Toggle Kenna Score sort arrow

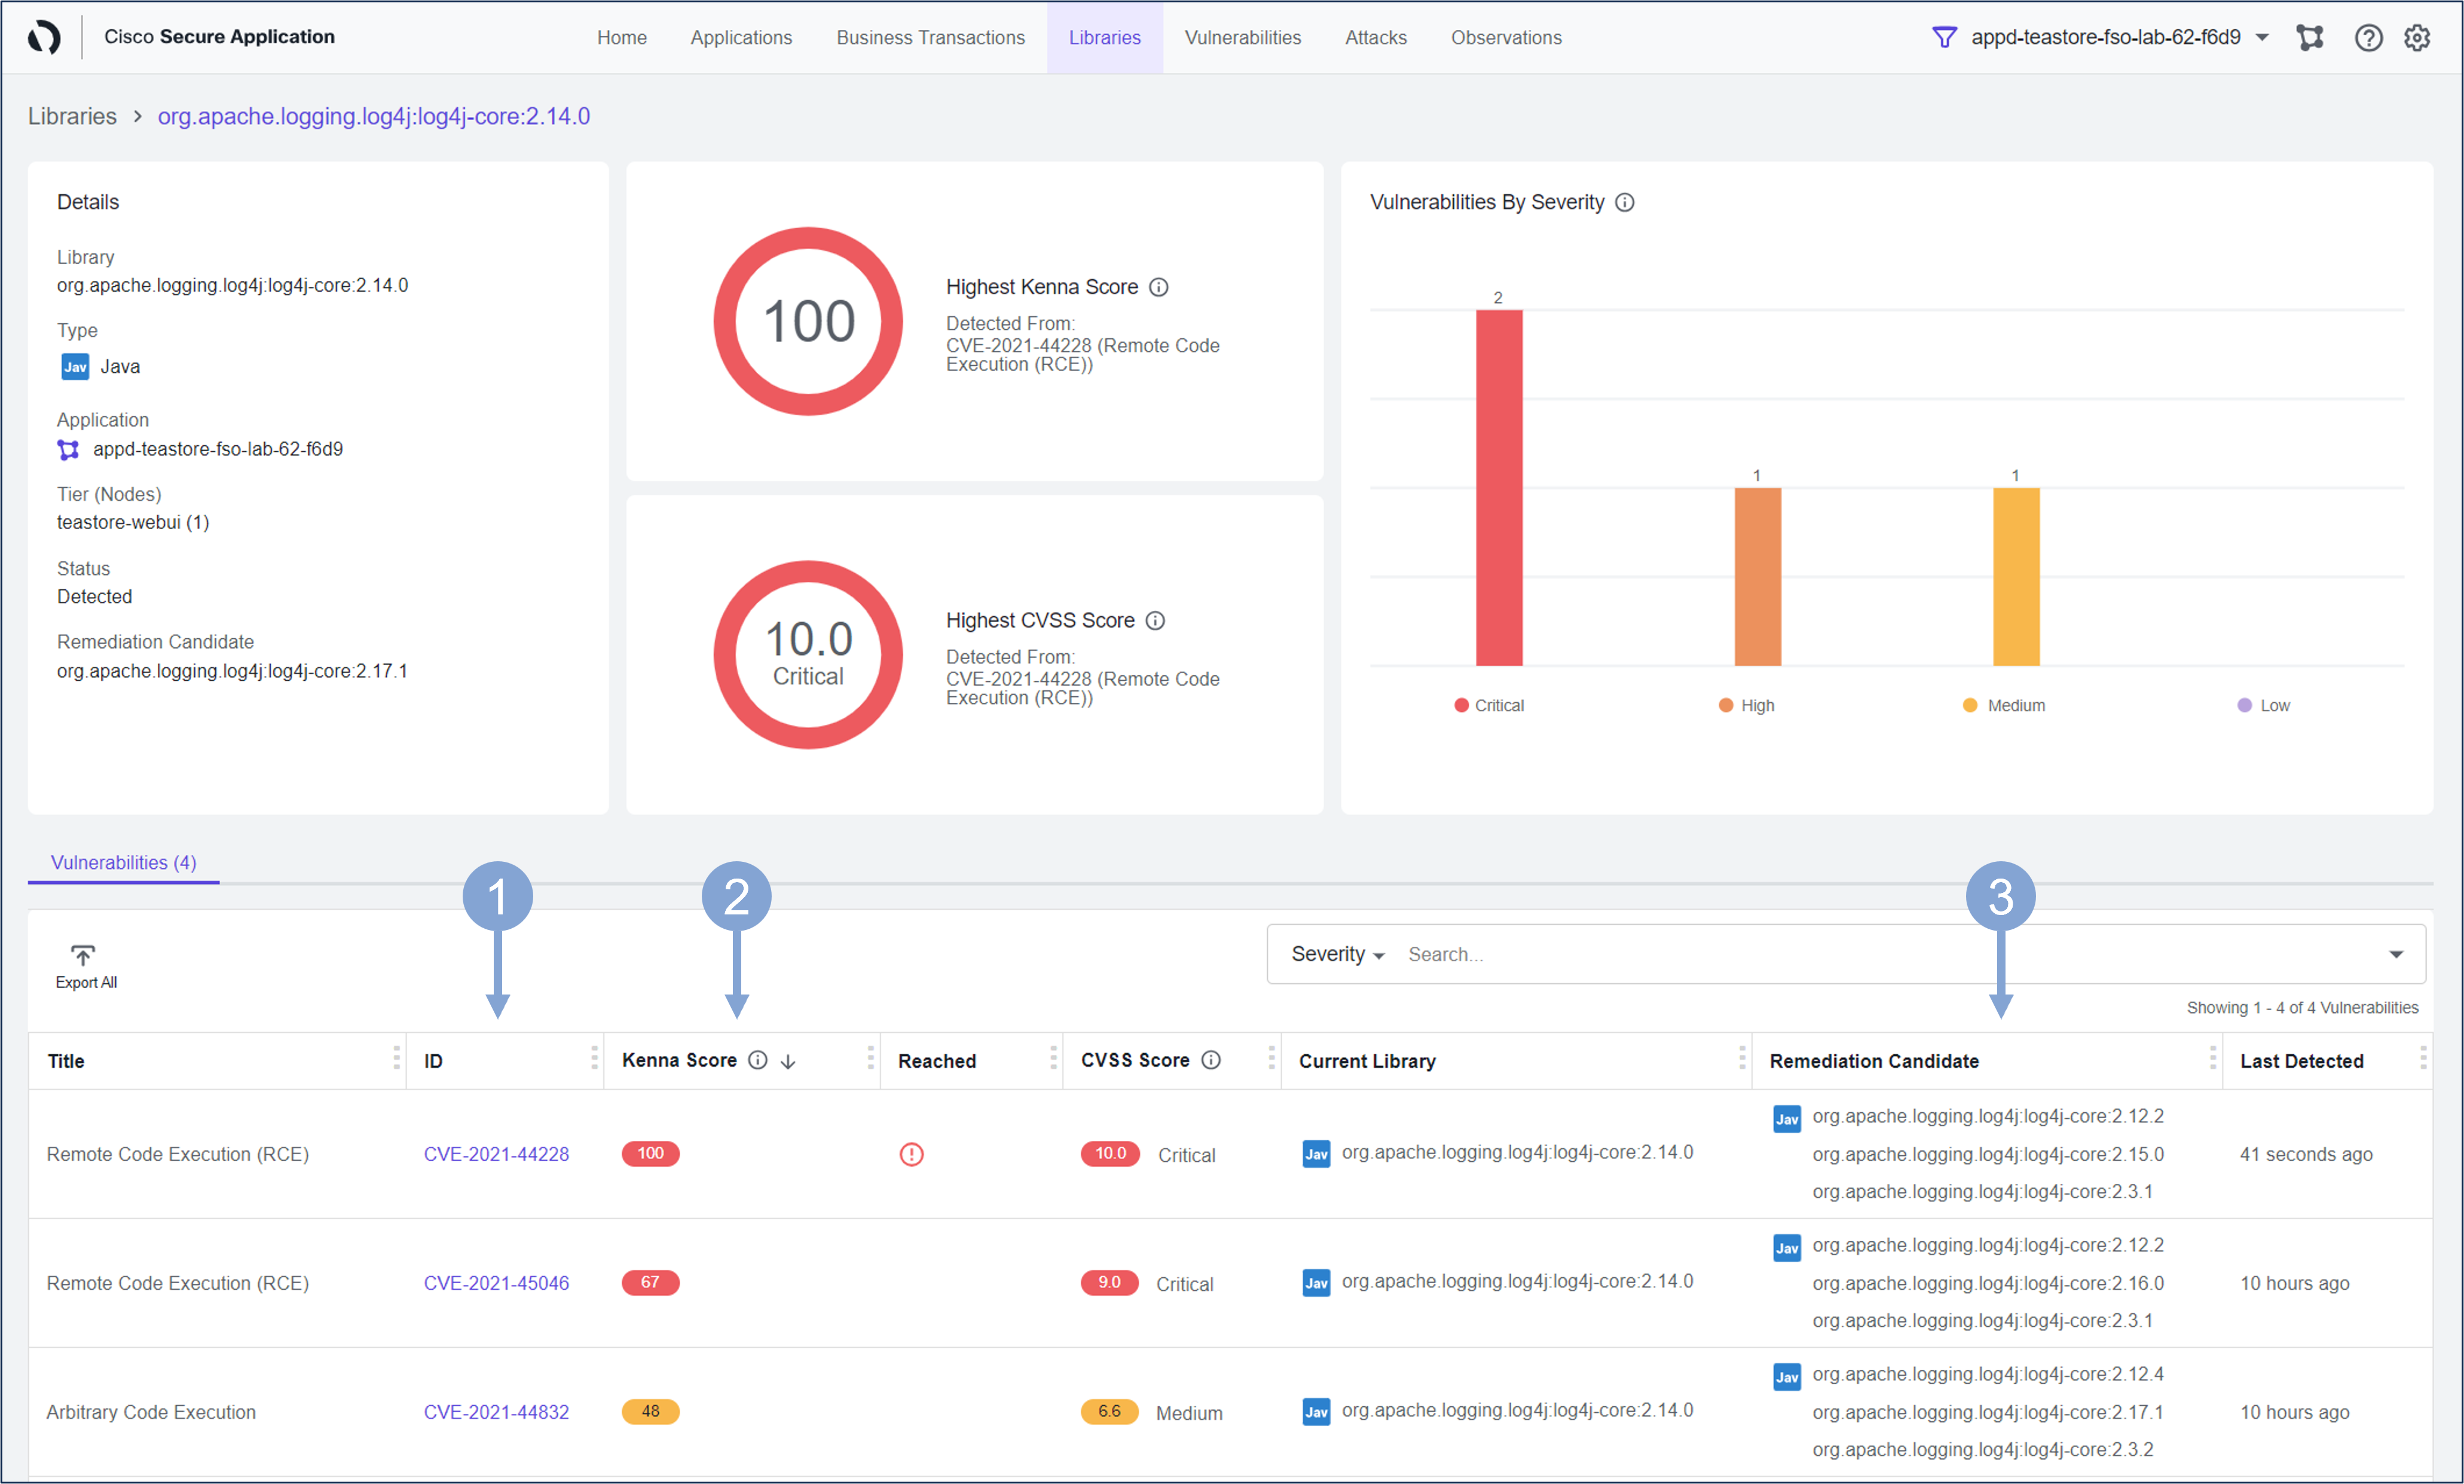788,1061
